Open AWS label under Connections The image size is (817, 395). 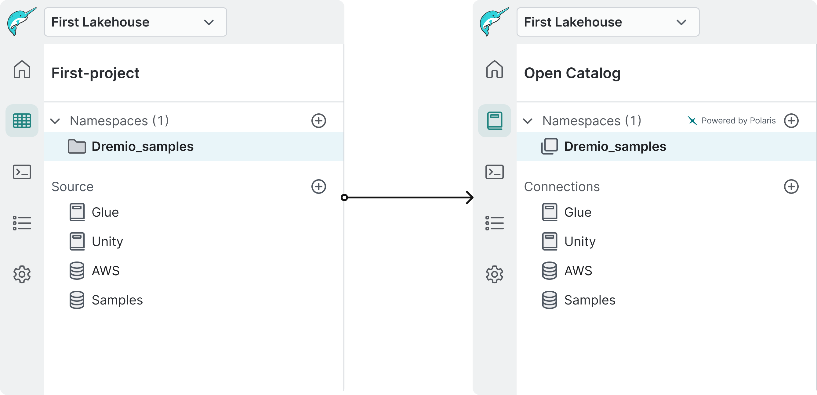578,271
